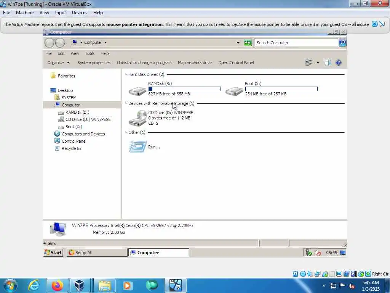Click System properties in toolbar

94,63
